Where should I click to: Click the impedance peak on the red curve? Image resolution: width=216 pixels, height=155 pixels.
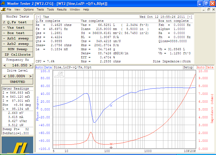pos(91,132)
